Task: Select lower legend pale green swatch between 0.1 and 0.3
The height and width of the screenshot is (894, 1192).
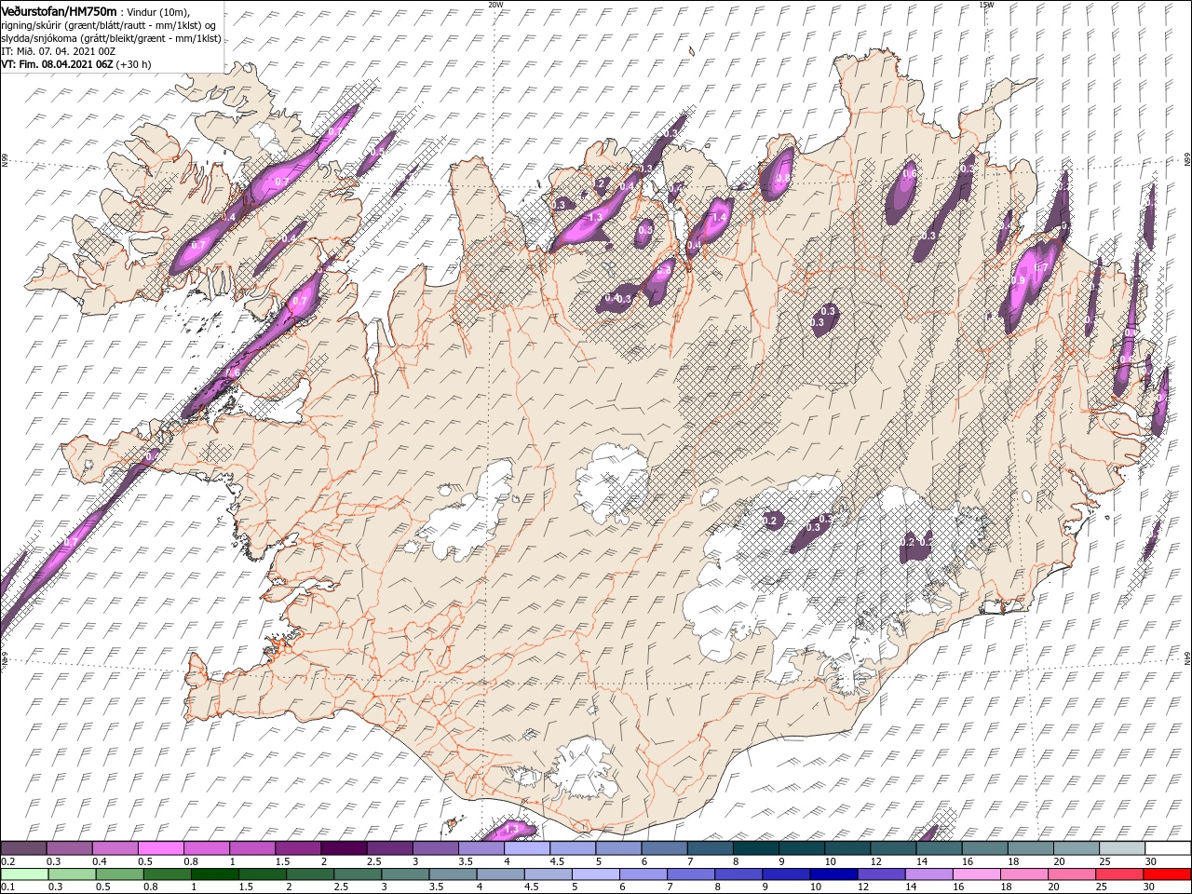Action: pos(25,874)
